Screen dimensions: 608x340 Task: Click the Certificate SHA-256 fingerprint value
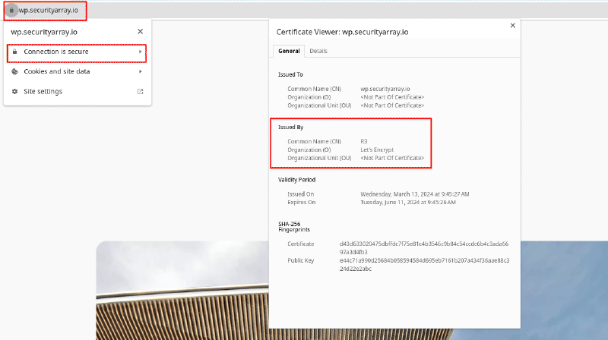[424, 247]
